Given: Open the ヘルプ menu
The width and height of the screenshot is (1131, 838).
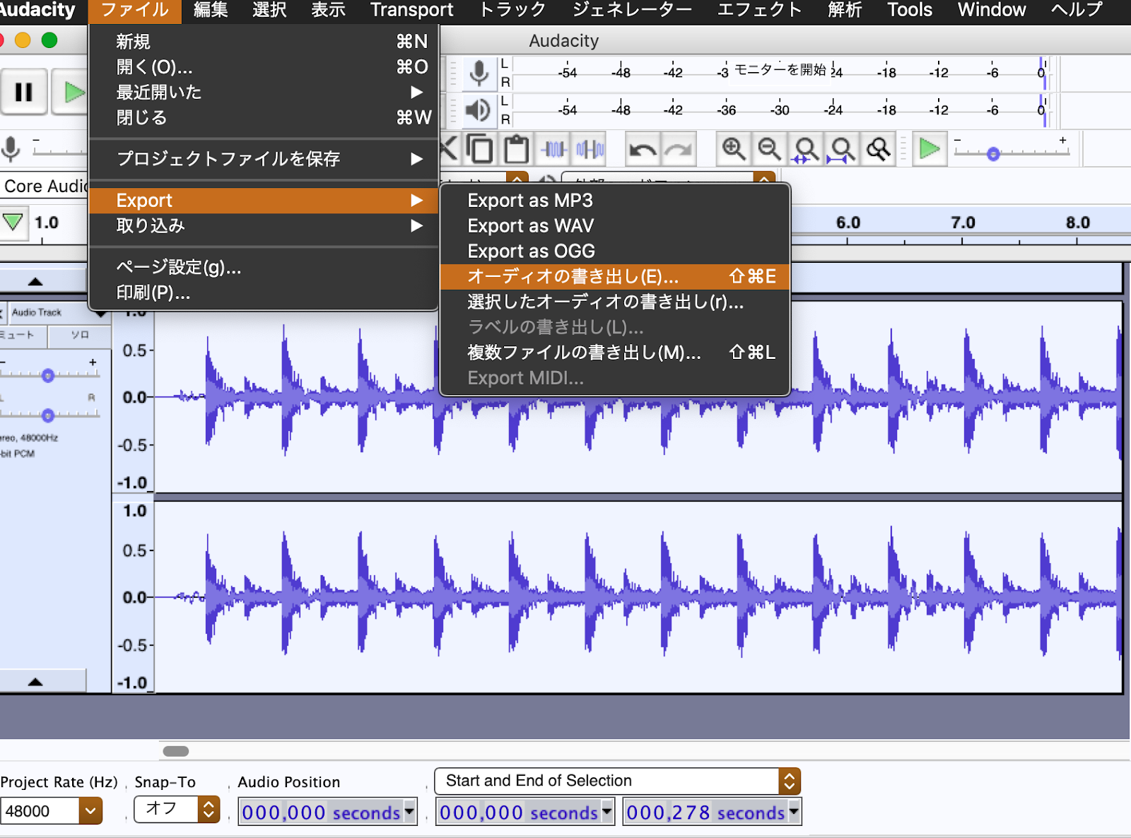Looking at the screenshot, I should [x=1077, y=11].
